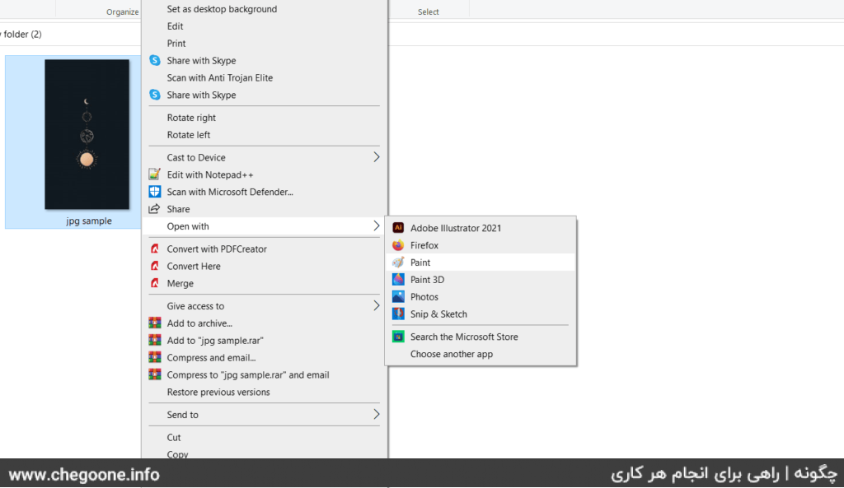Click the Microsoft Defender shield icon
The width and height of the screenshot is (844, 488).
tap(154, 191)
